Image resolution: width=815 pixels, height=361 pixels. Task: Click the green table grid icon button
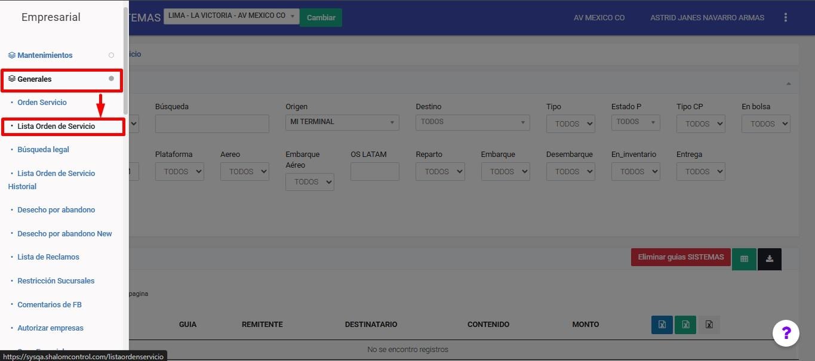(744, 259)
